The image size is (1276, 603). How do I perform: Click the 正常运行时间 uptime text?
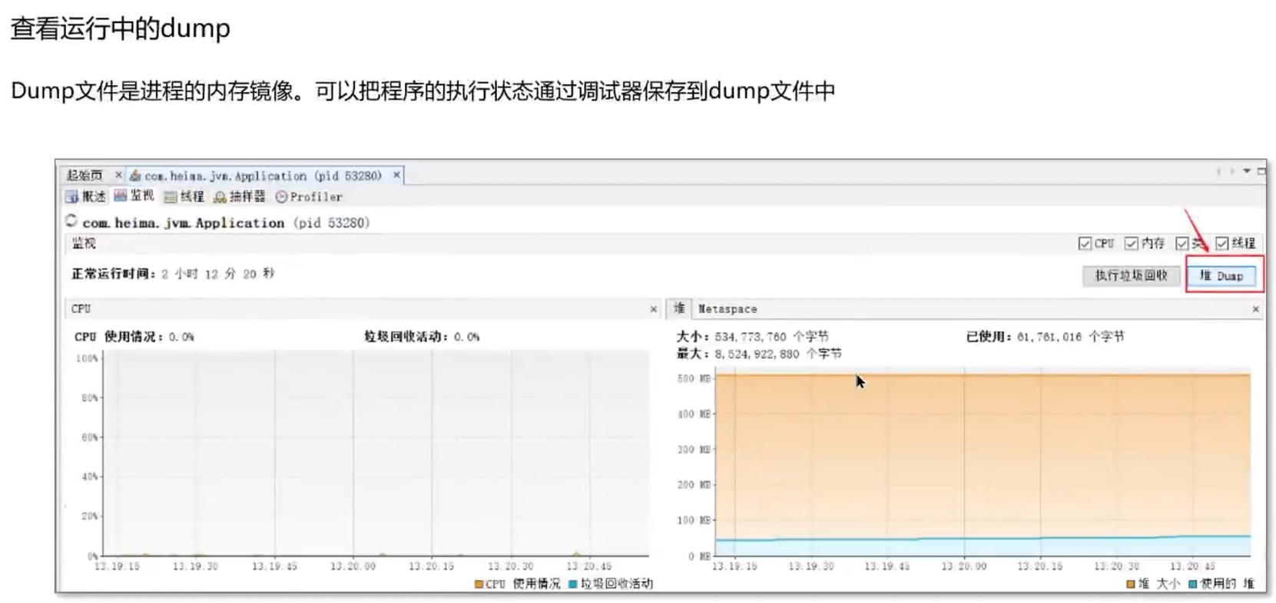coord(173,274)
